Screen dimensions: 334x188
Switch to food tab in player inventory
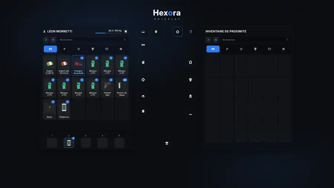(78, 49)
